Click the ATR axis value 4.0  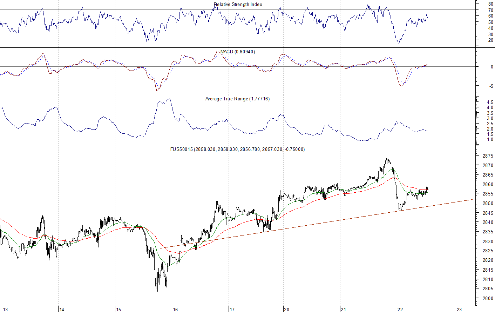(490, 108)
